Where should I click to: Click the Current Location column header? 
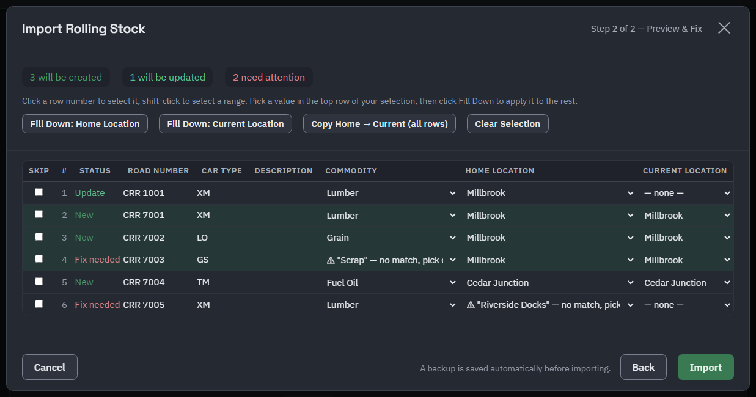(x=685, y=171)
